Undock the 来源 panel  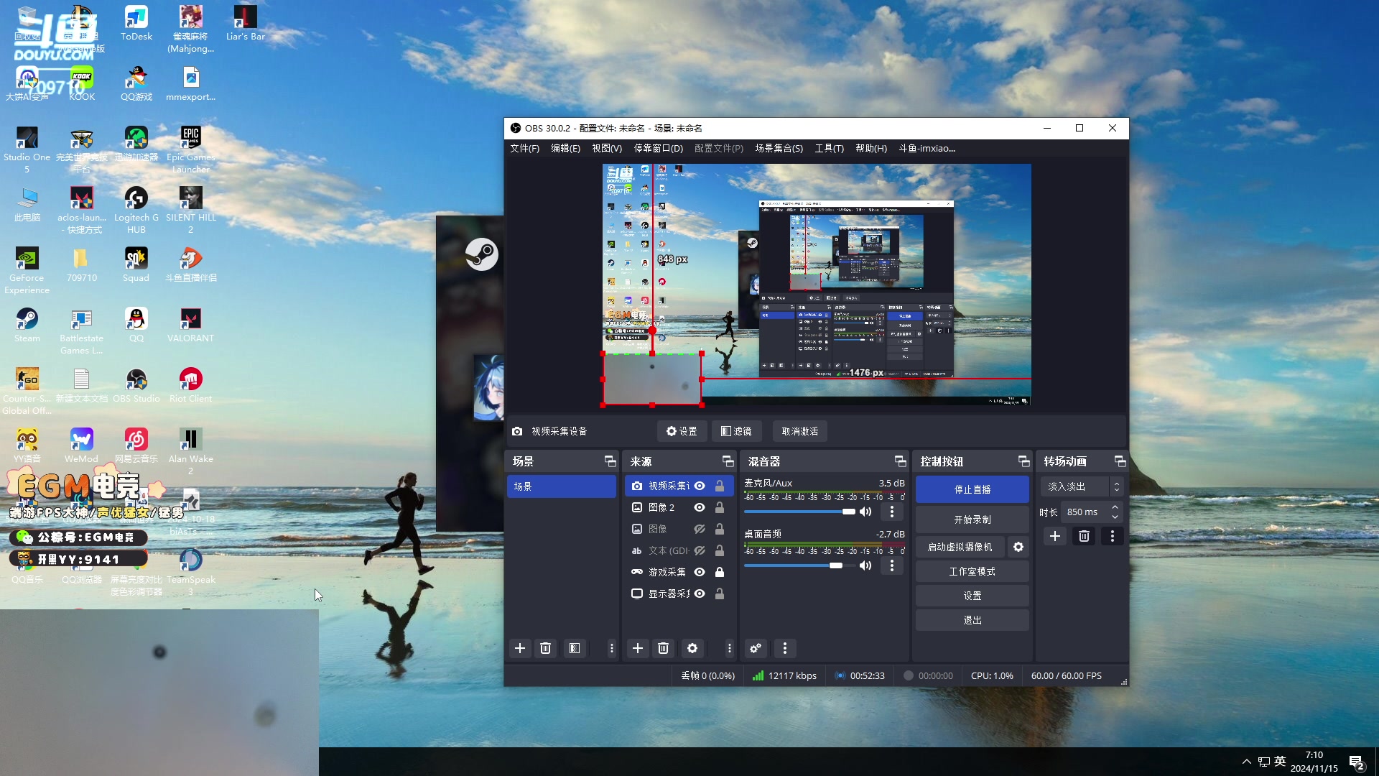point(728,461)
